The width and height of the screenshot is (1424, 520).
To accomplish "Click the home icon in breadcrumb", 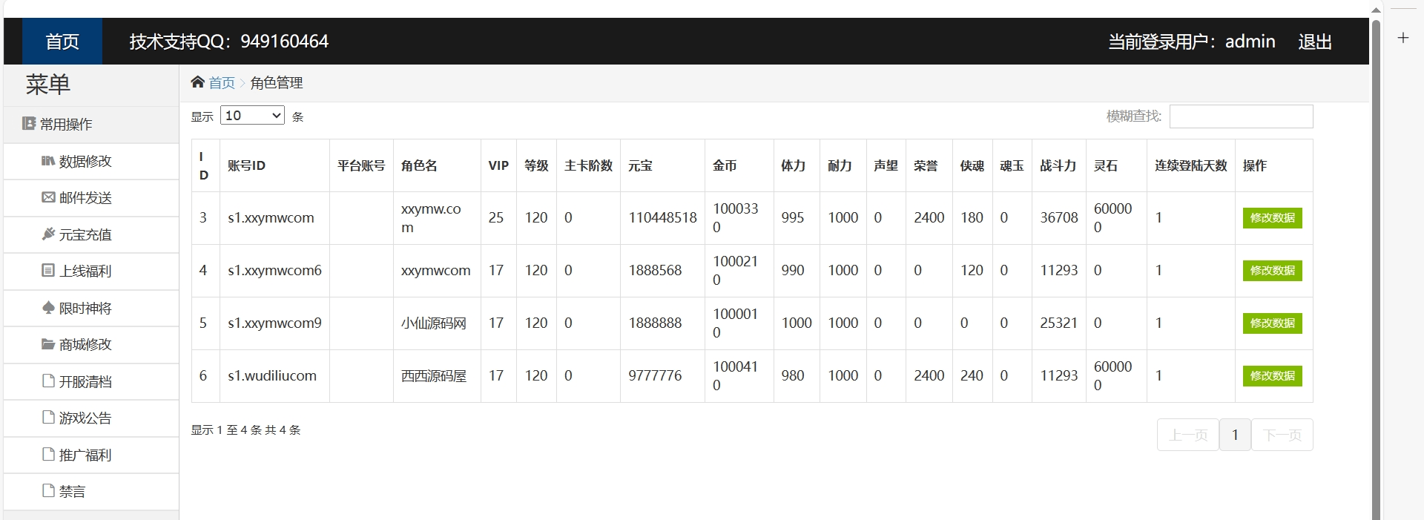I will click(197, 82).
